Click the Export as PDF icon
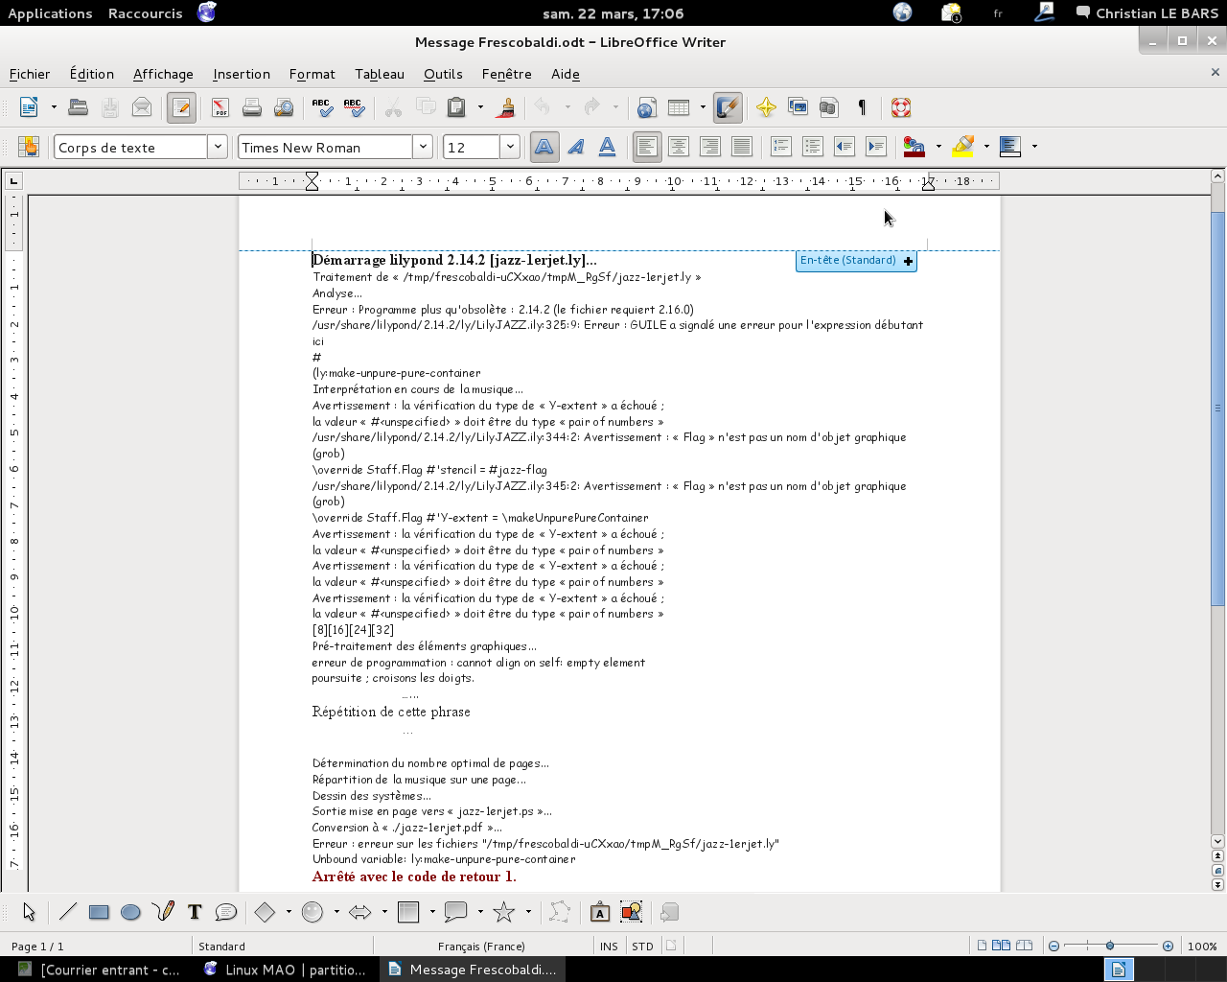This screenshot has width=1227, height=982. pyautogui.click(x=220, y=107)
